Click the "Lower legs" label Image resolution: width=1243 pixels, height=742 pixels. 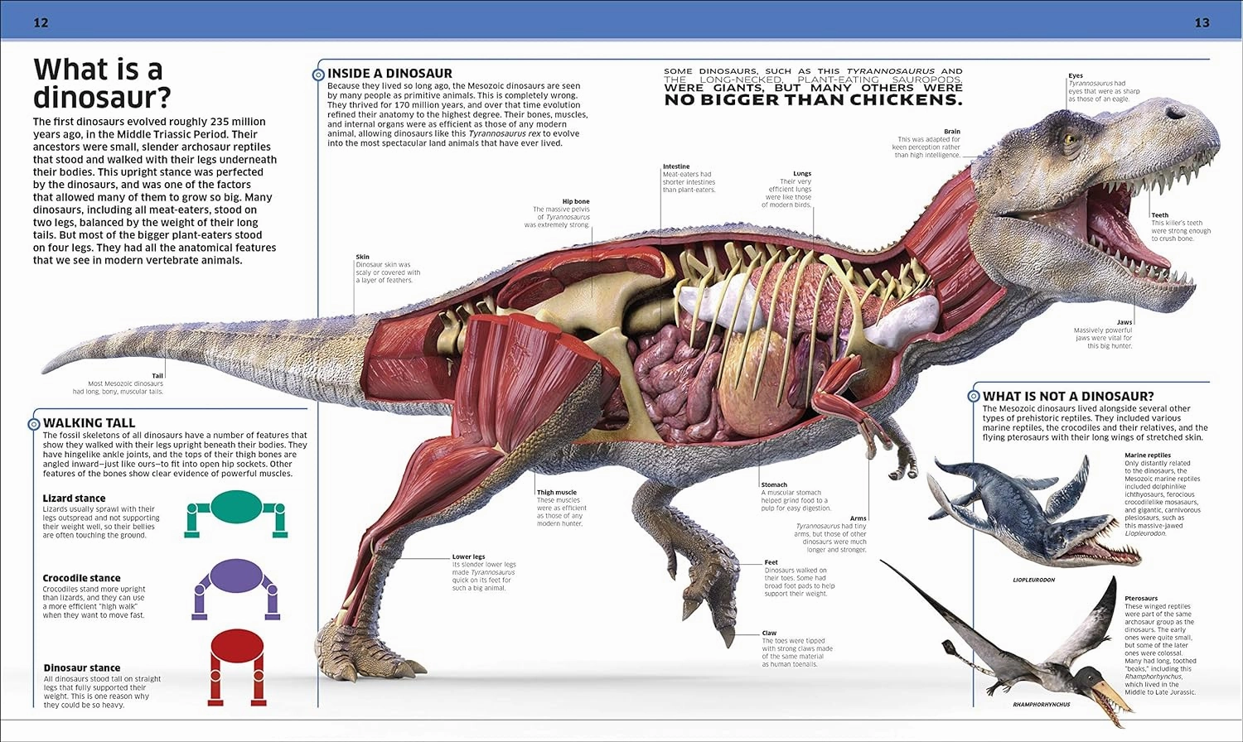tap(468, 556)
